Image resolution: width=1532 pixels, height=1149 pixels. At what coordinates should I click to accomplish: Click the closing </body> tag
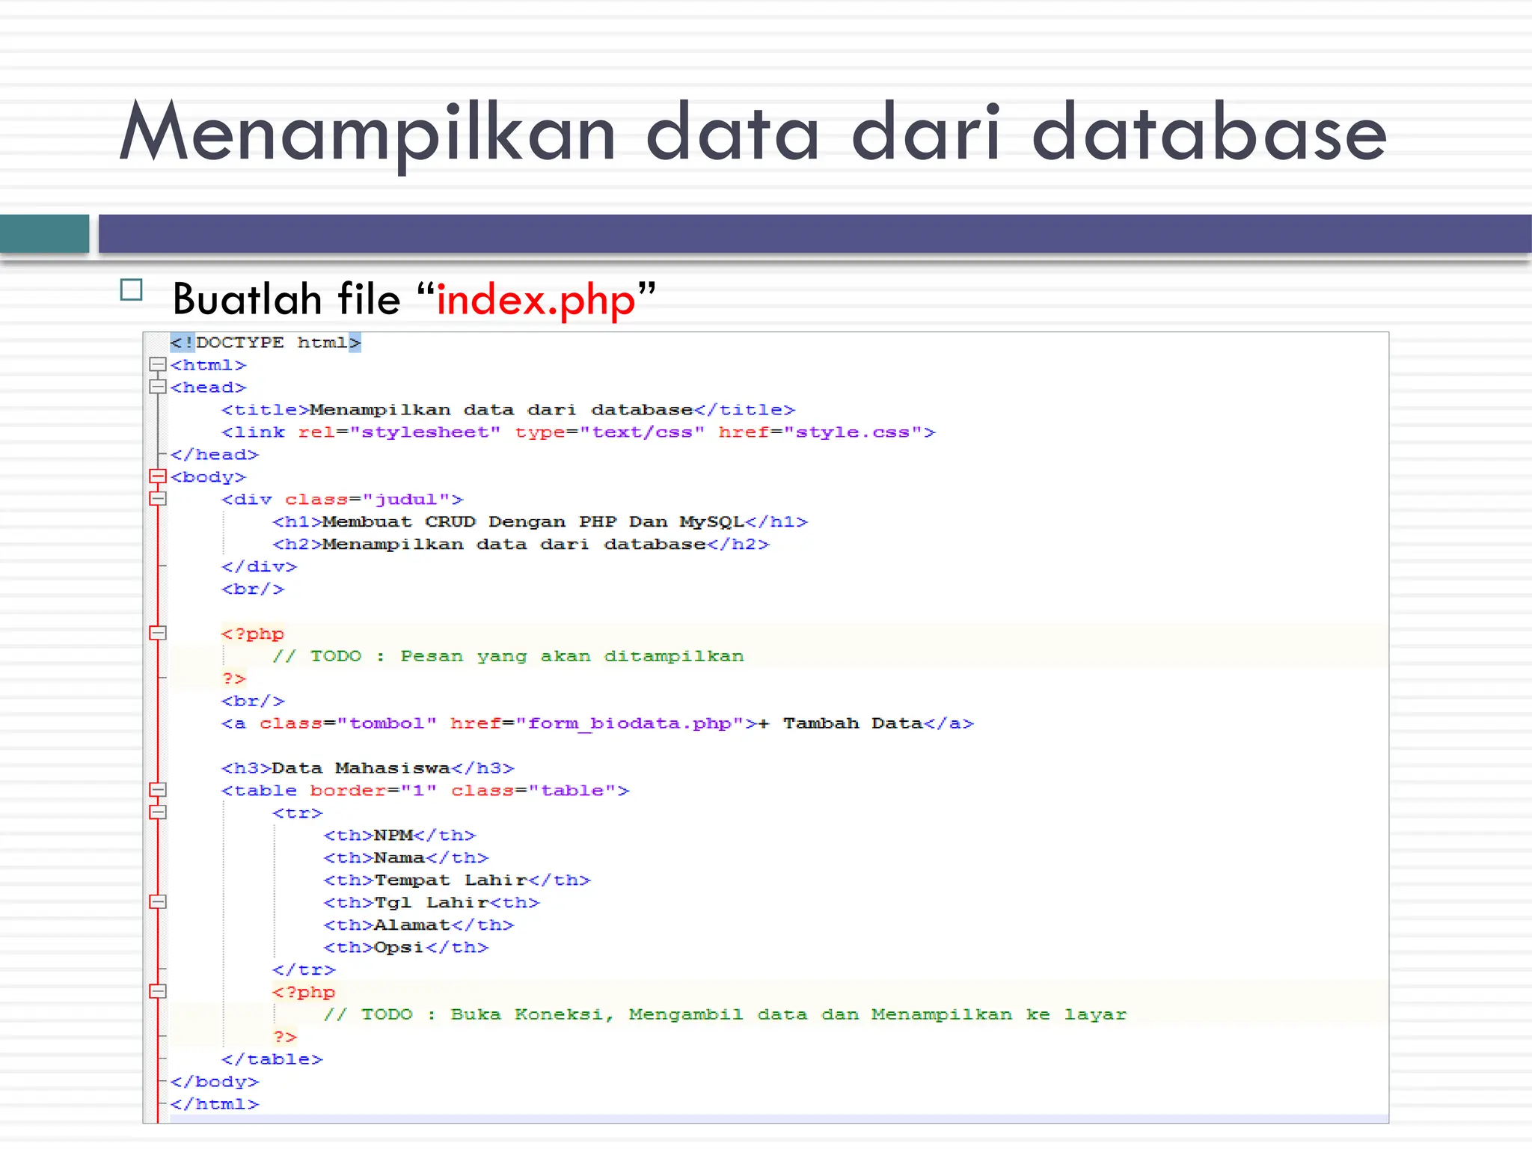pyautogui.click(x=214, y=1082)
